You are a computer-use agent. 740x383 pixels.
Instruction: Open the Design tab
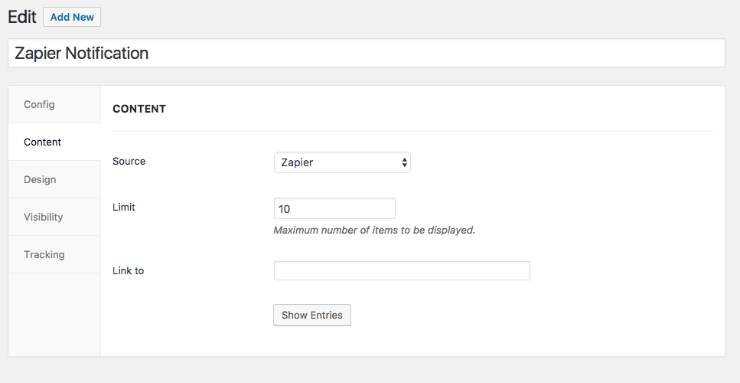(x=54, y=179)
